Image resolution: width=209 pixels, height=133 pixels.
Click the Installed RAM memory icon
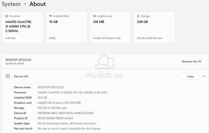[x=50, y=16]
